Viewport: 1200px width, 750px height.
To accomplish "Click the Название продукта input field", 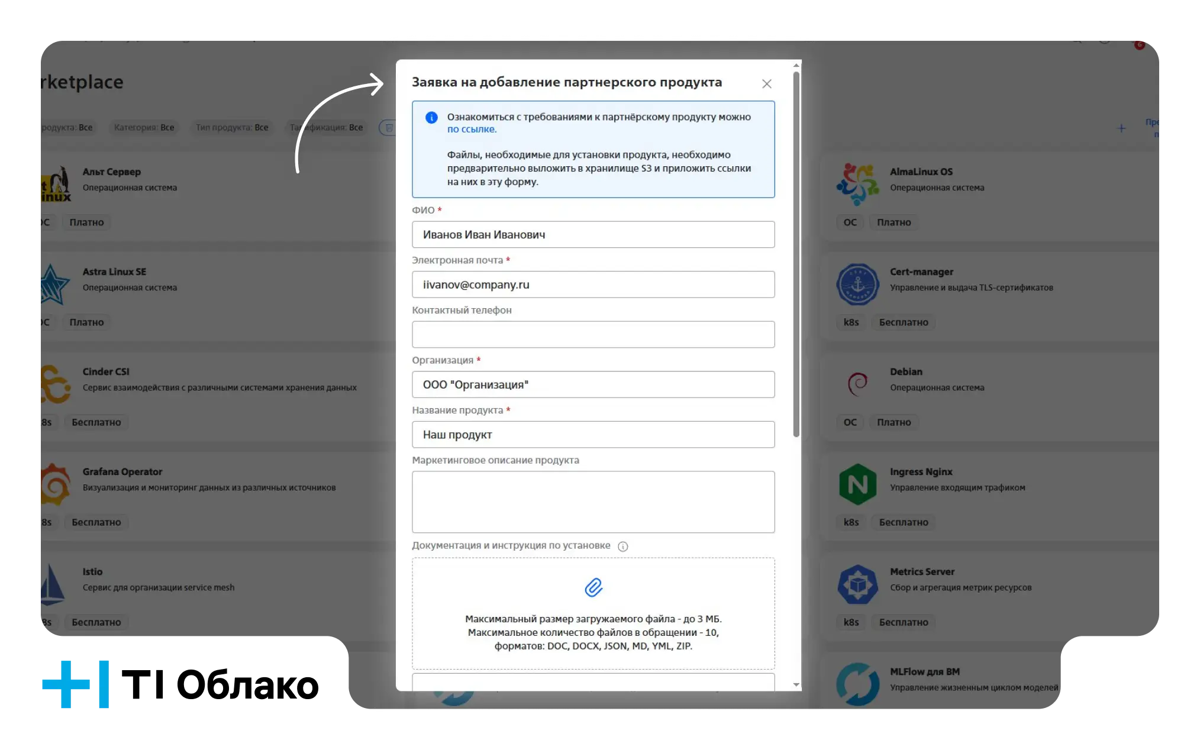I will tap(593, 435).
